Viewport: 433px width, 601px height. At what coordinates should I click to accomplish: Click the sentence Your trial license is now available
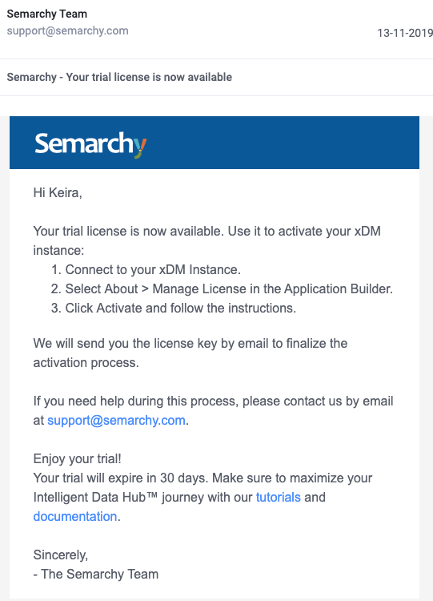129,231
